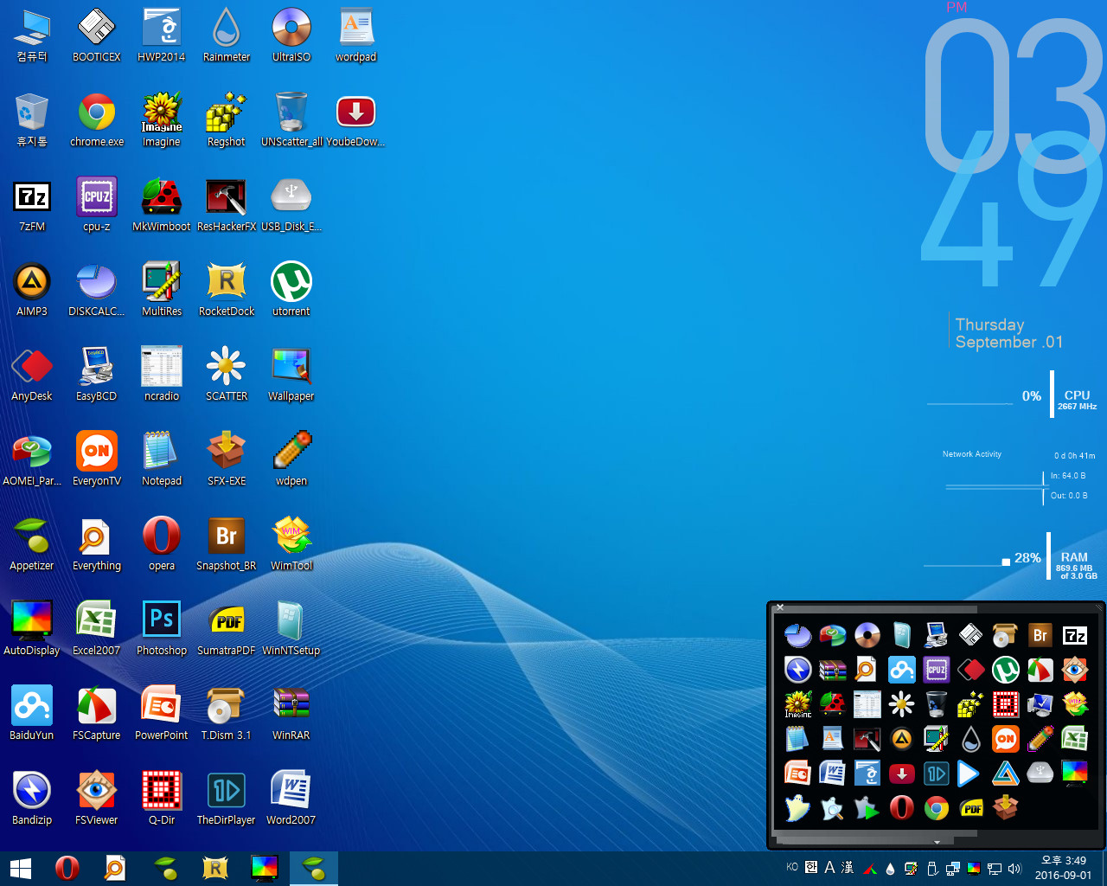Click the Word2007 desktop icon
This screenshot has width=1107, height=886.
[x=291, y=799]
